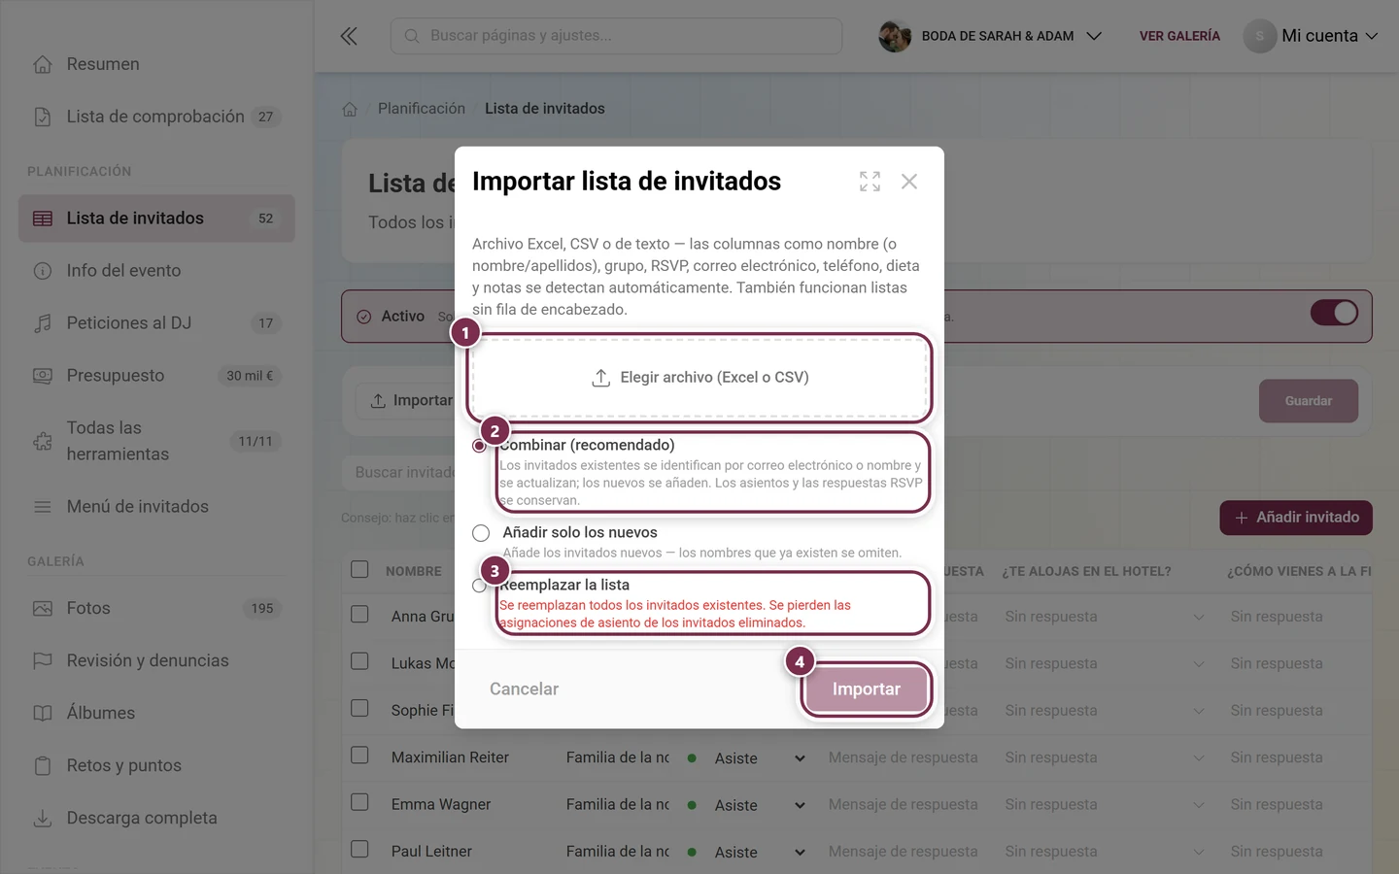Collapse the sidebar with double-chevron icon
Image resolution: width=1399 pixels, height=874 pixels.
pyautogui.click(x=349, y=36)
